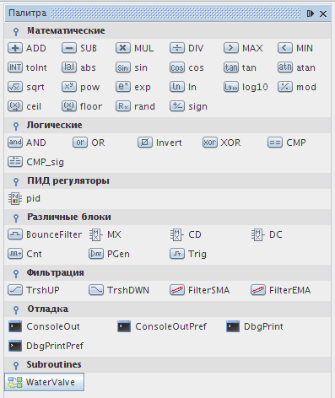Pick the tan function block
The width and height of the screenshot is (335, 398).
click(240, 67)
